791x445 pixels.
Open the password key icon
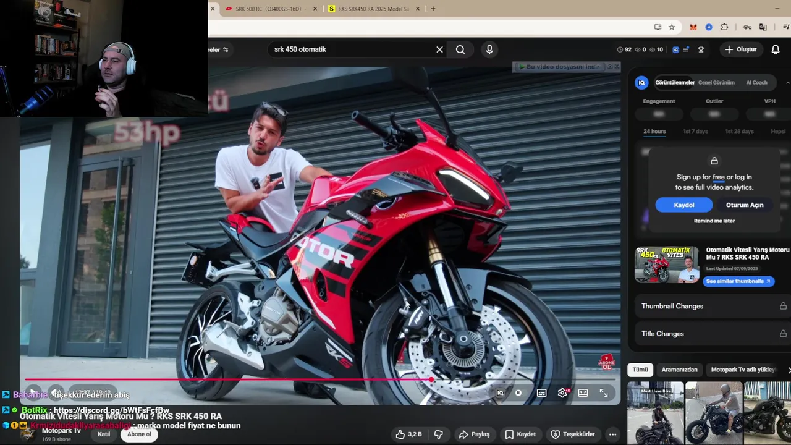(747, 27)
